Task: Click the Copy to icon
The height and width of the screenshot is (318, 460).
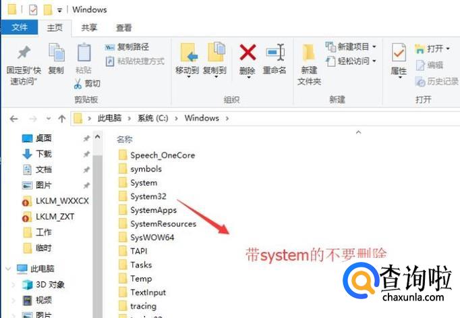Action: coord(217,52)
